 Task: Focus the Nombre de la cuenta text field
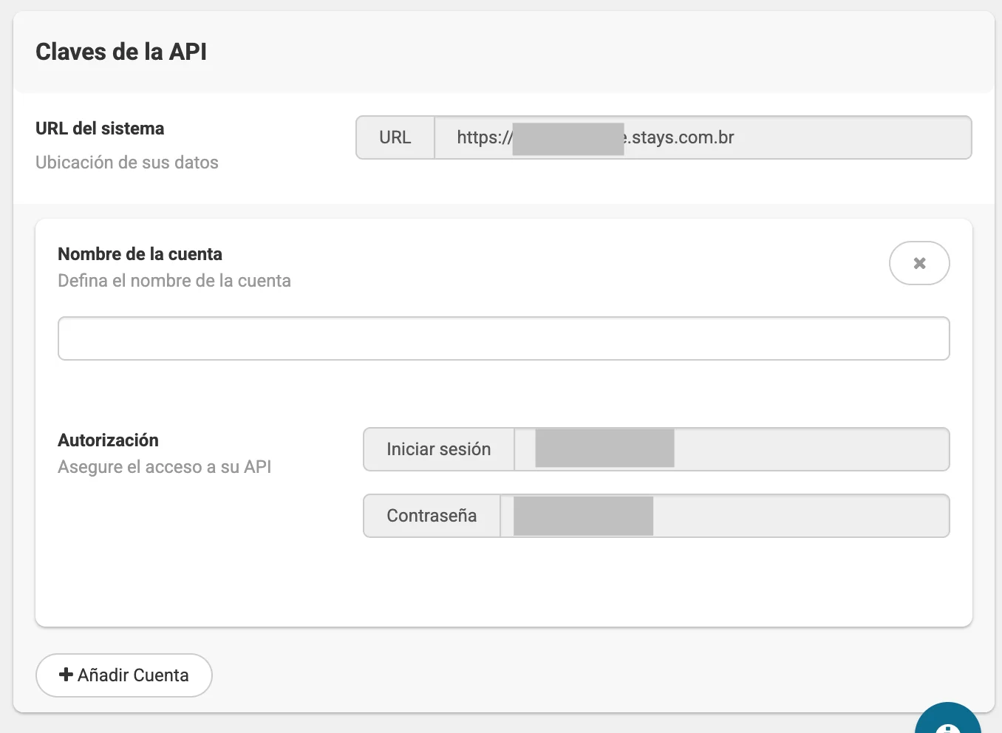click(504, 338)
